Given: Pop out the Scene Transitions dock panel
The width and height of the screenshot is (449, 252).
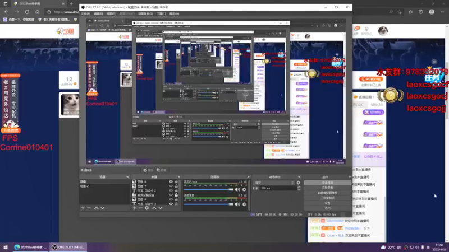Looking at the screenshot, I should tap(299, 177).
